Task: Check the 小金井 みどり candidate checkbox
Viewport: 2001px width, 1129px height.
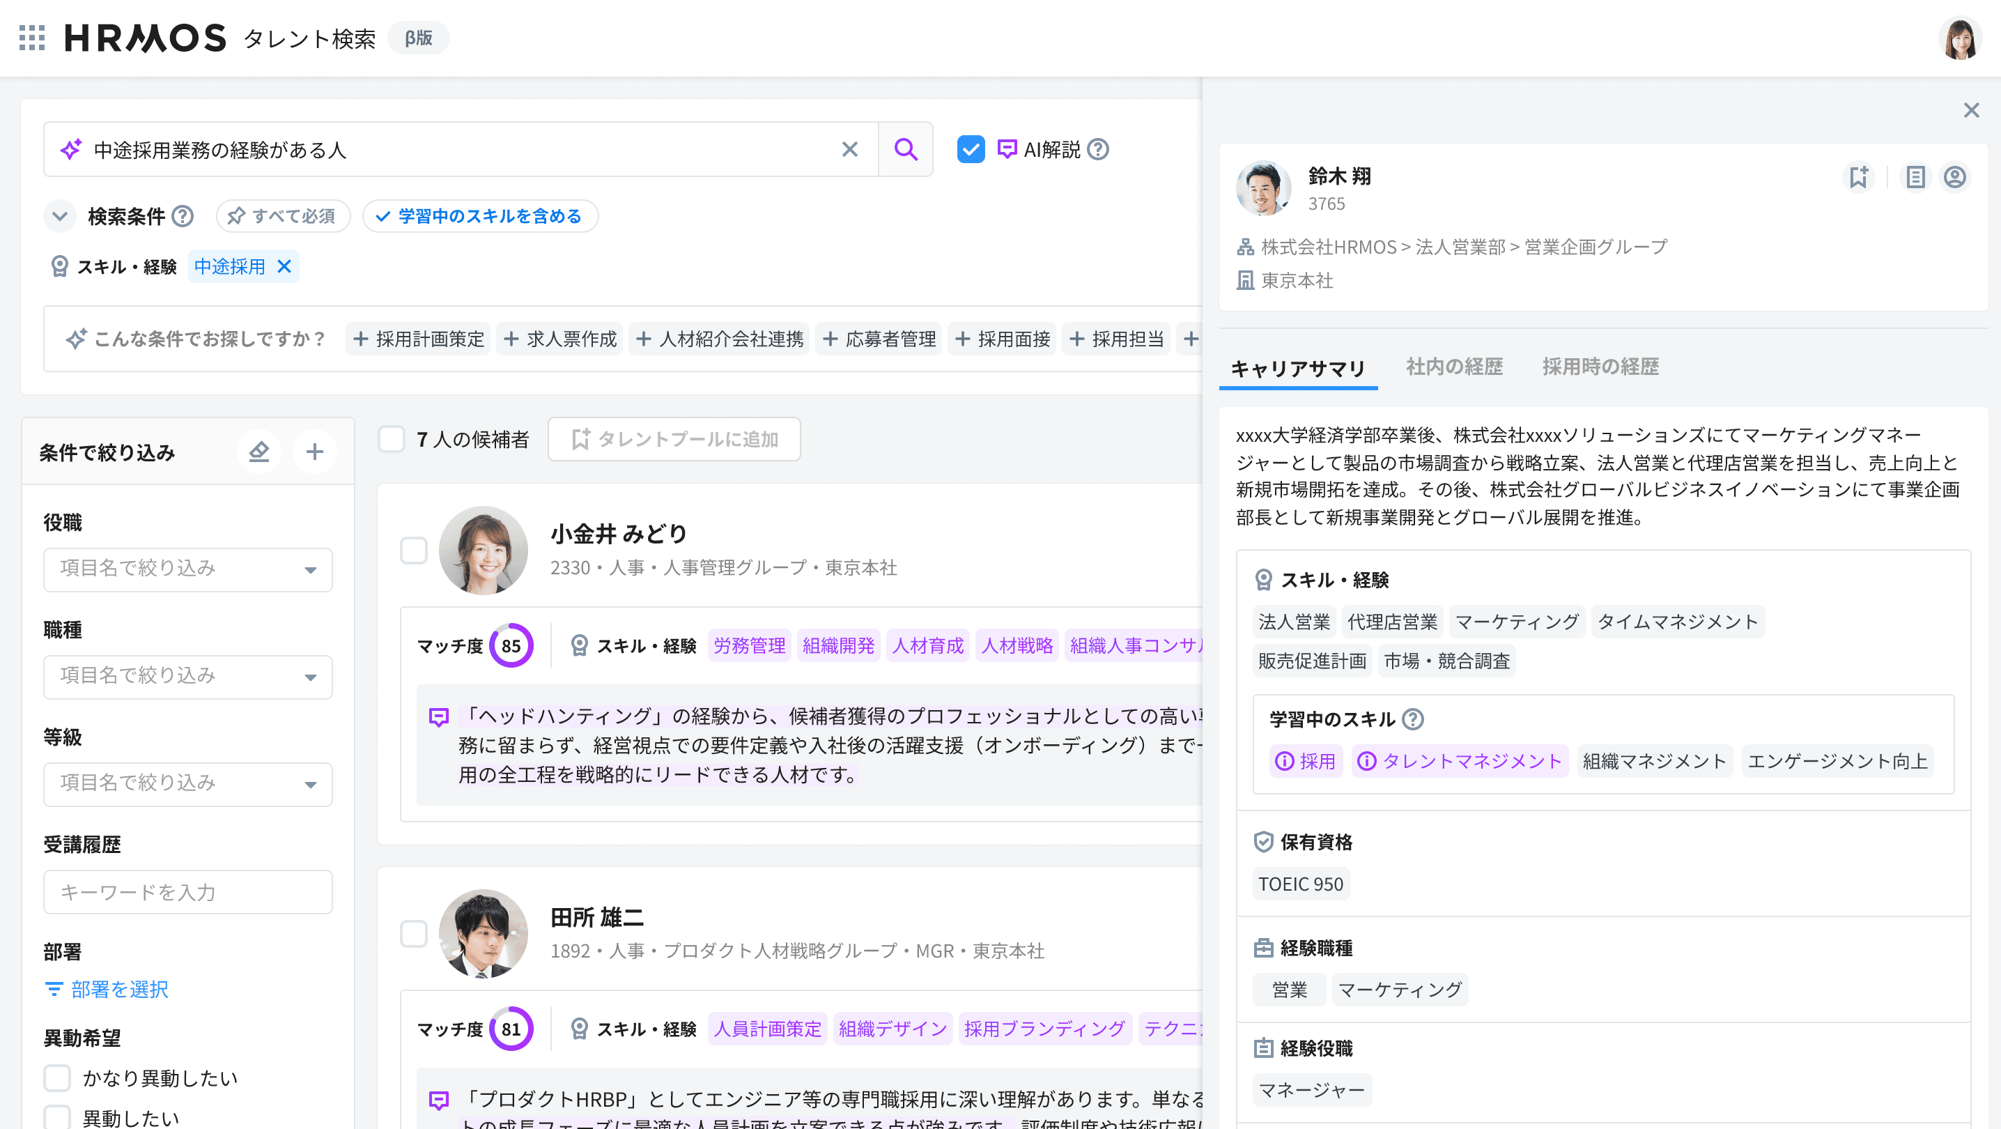Action: 413,550
